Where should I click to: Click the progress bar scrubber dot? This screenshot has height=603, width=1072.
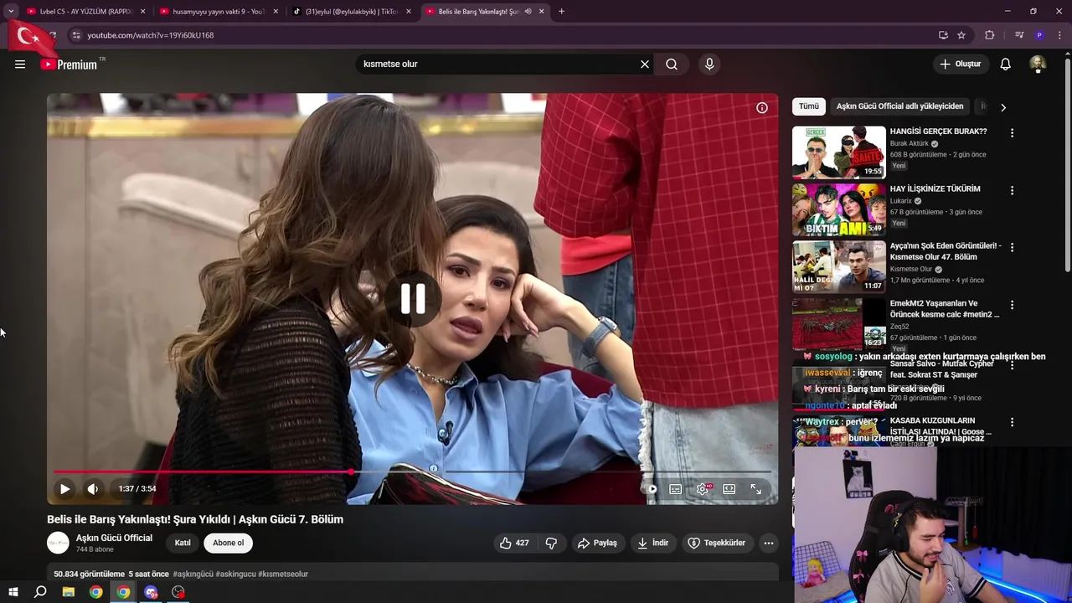[x=350, y=472]
